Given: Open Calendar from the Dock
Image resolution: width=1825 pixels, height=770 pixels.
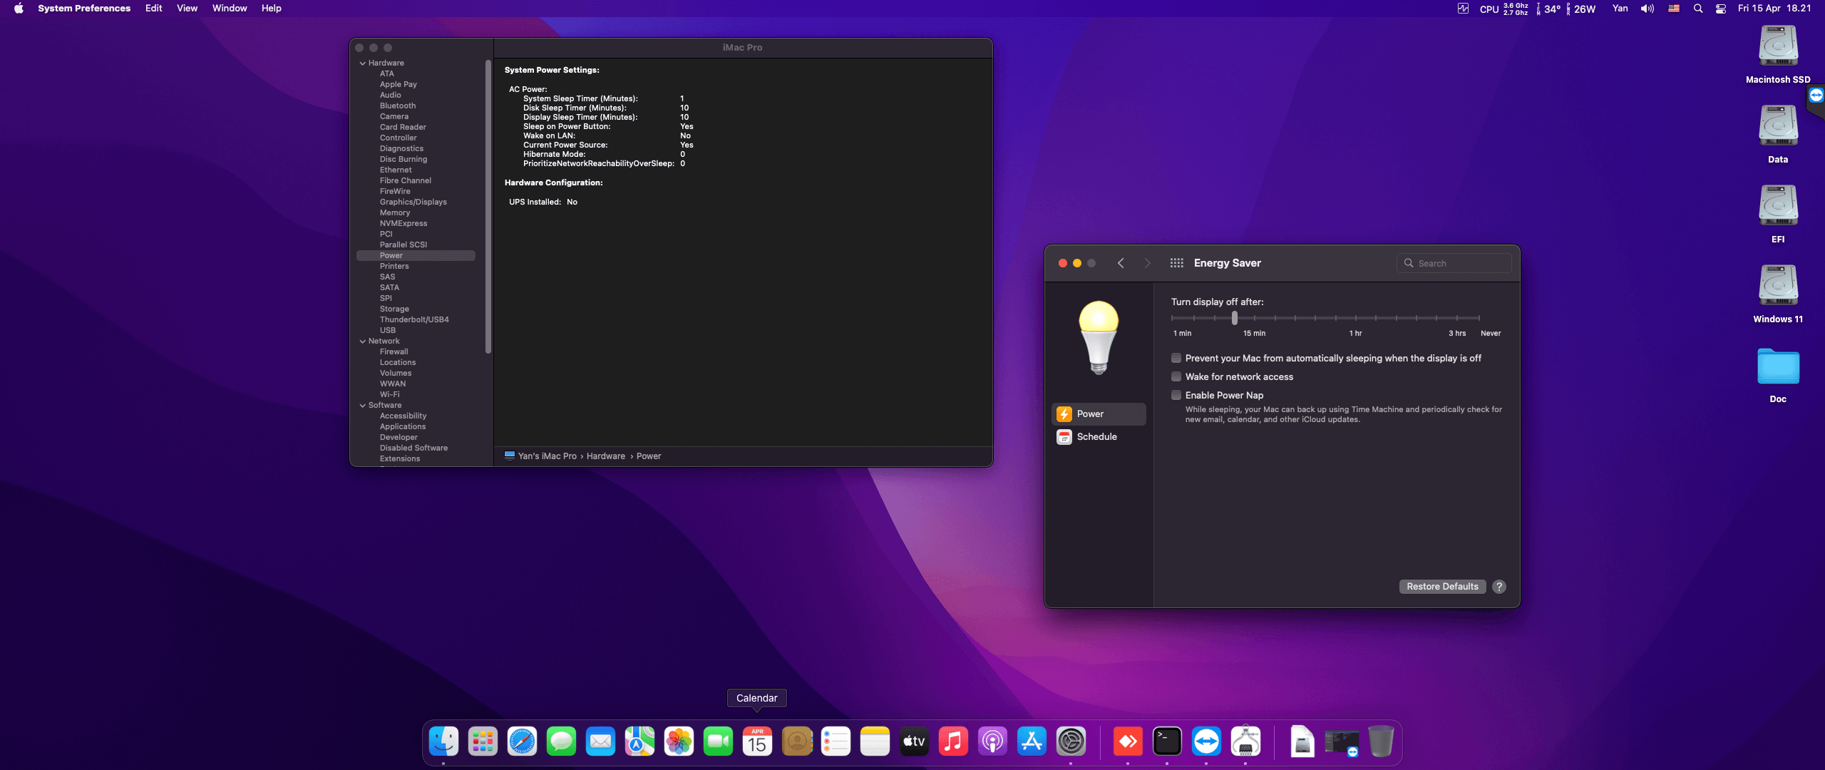Looking at the screenshot, I should point(757,741).
